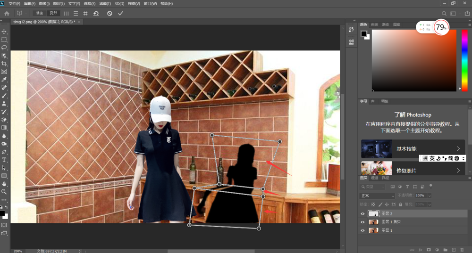This screenshot has width=472, height=253.
Task: Expand the 基本技能 tutorial chevron
Action: 458,149
